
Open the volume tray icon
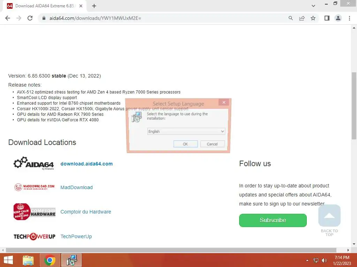click(x=324, y=260)
